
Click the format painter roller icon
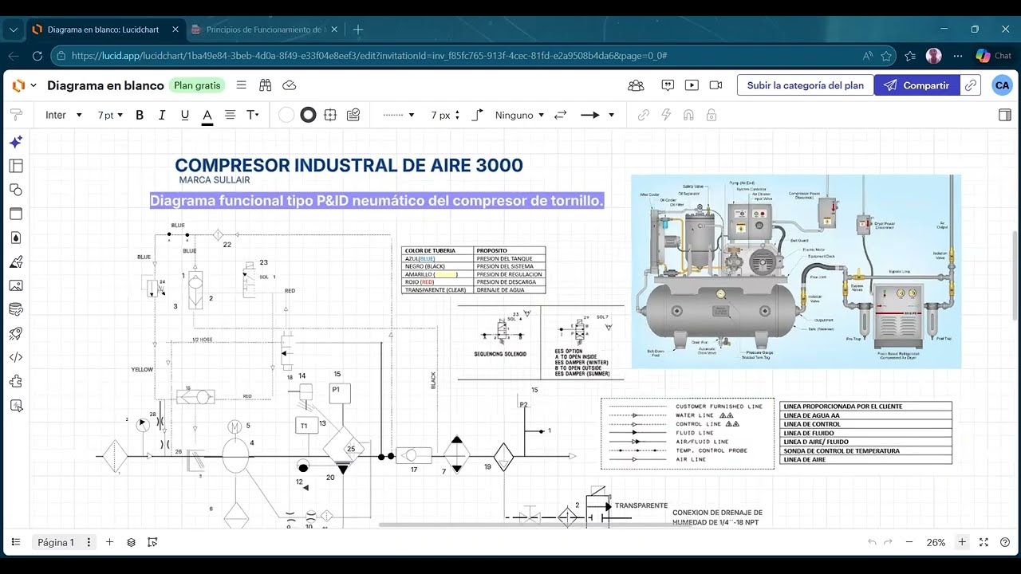[x=16, y=115]
